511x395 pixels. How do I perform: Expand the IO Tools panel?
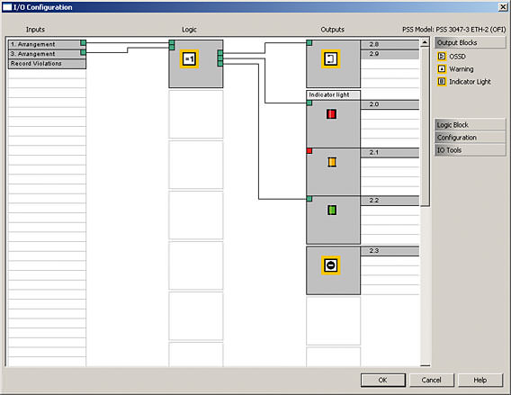point(470,150)
